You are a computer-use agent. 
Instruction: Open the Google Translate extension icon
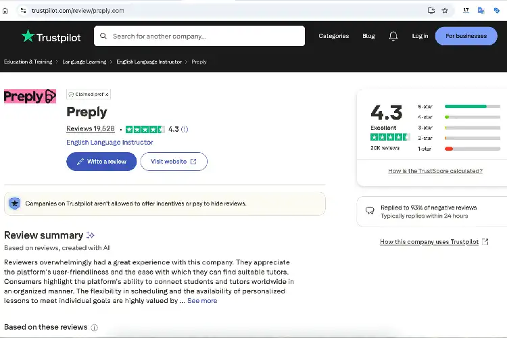point(481,11)
